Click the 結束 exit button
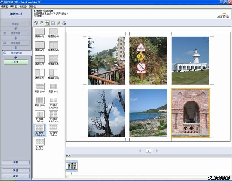The image size is (232, 181). tap(15, 176)
